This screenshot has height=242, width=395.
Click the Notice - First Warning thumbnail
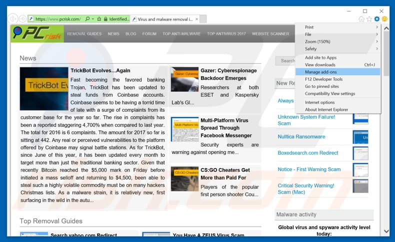click(360, 170)
